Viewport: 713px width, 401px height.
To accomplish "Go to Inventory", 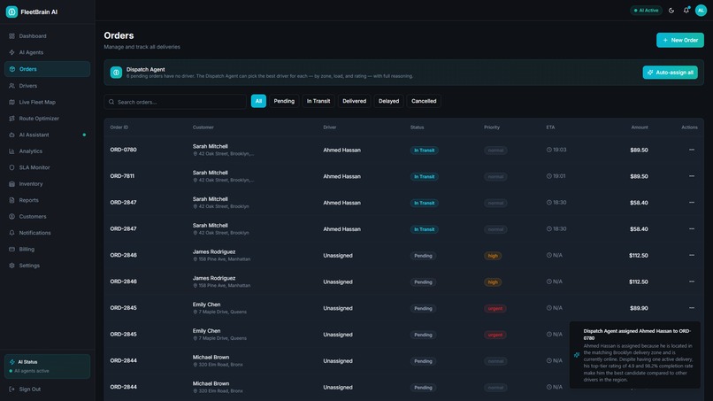I will click(x=47, y=184).
